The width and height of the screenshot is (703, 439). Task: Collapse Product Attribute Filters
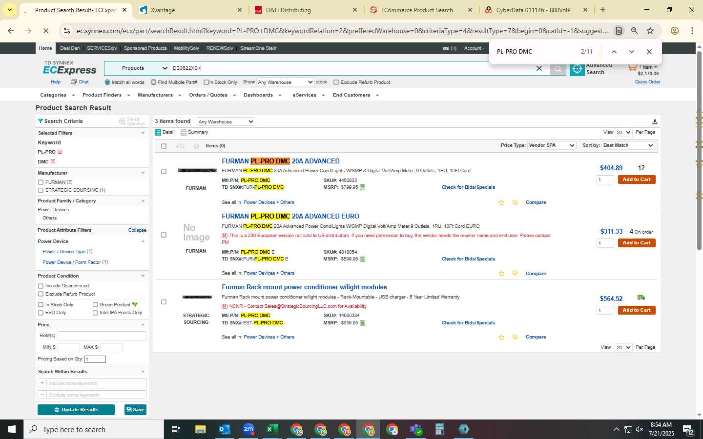[x=137, y=230]
